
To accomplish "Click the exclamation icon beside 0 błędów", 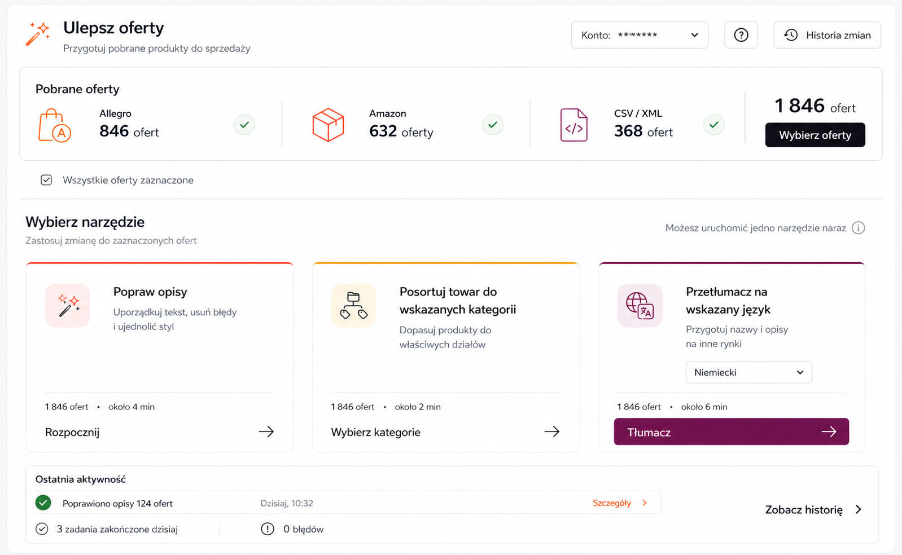I will coord(268,529).
